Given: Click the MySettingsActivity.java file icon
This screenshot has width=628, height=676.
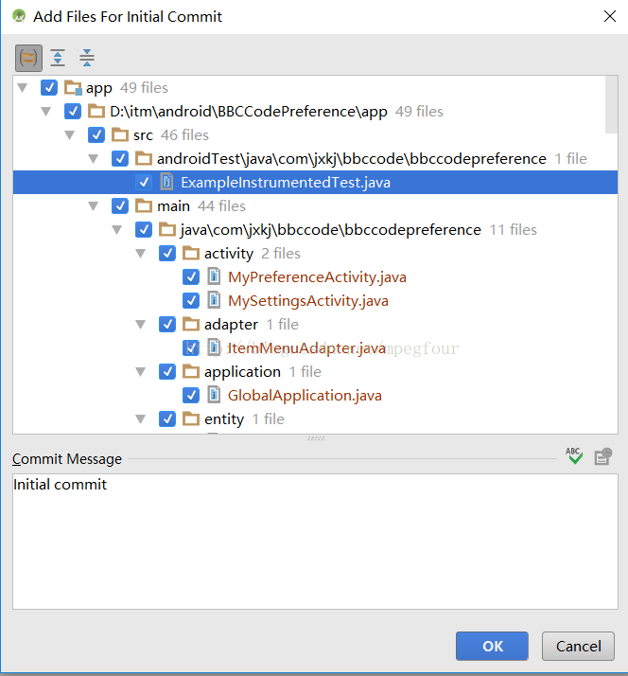Looking at the screenshot, I should (214, 300).
